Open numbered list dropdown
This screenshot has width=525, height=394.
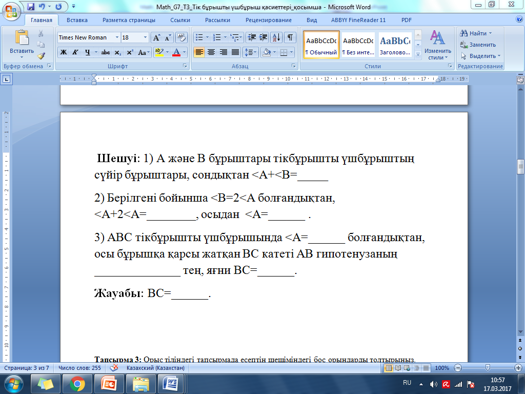click(x=225, y=37)
